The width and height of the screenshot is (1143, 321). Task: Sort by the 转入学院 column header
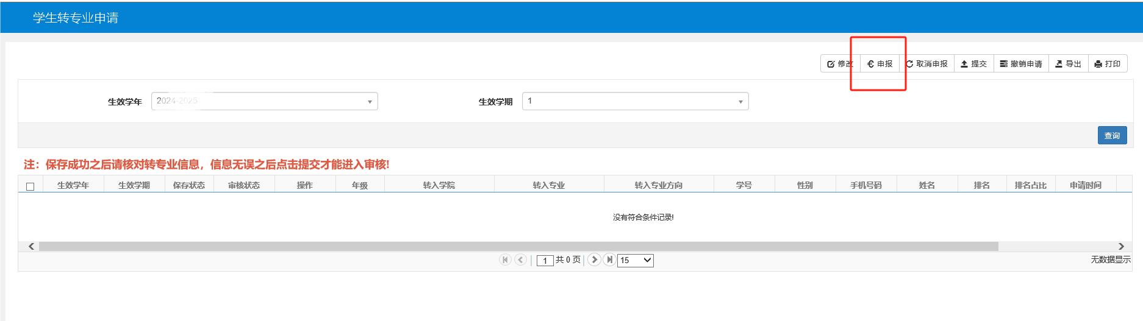point(439,185)
